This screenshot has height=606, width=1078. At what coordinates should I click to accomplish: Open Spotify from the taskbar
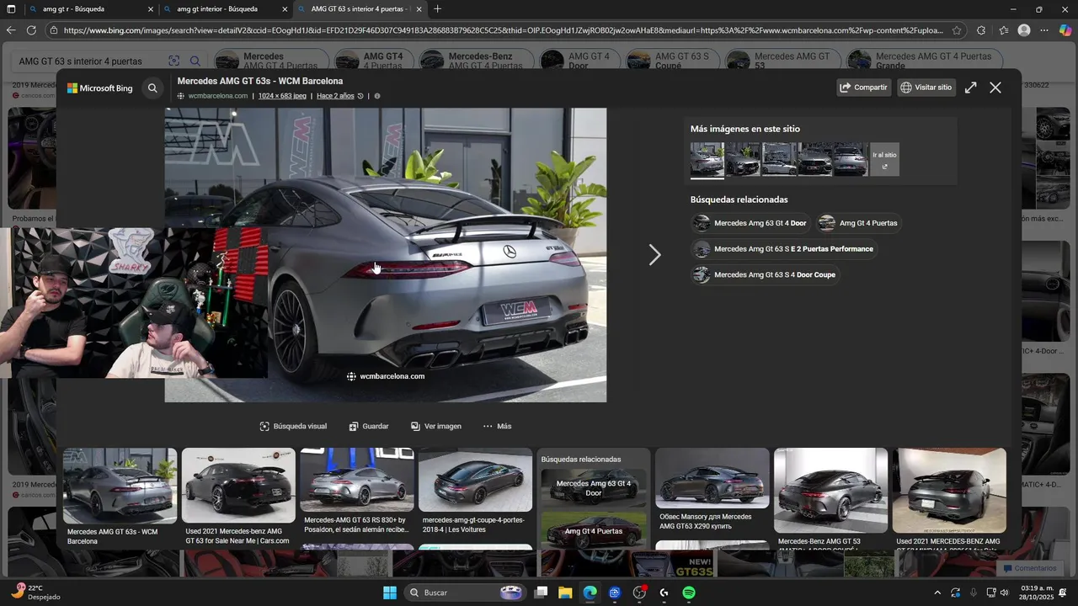[689, 593]
